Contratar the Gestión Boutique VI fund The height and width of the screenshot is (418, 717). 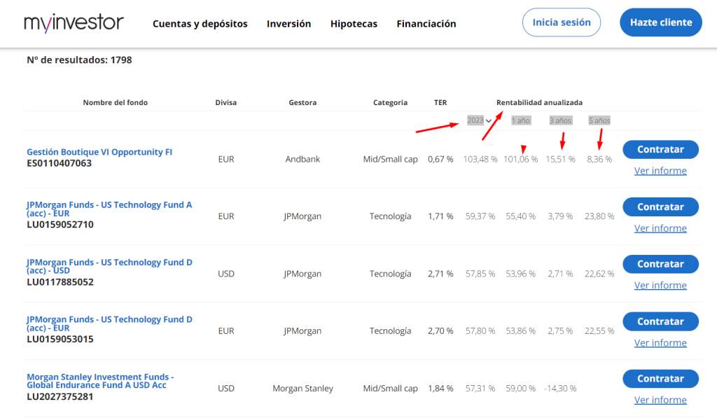pos(660,150)
